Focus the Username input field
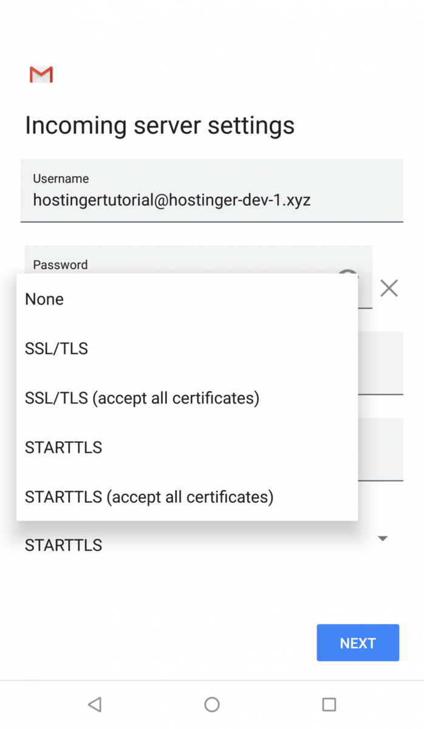Screen dimensions: 424x729 [212, 191]
